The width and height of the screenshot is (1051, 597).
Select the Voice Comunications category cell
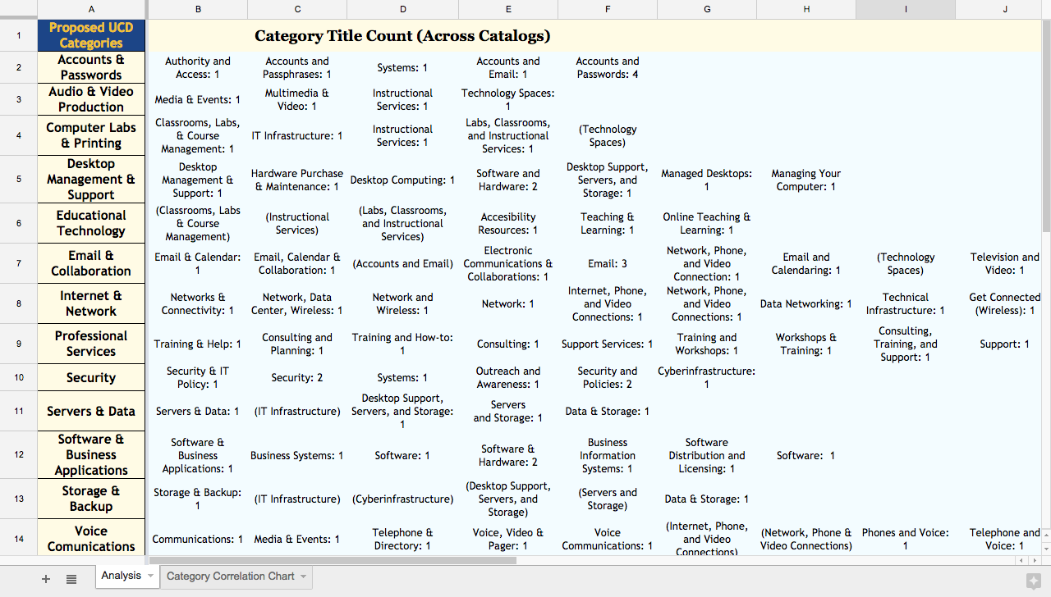[x=91, y=538]
